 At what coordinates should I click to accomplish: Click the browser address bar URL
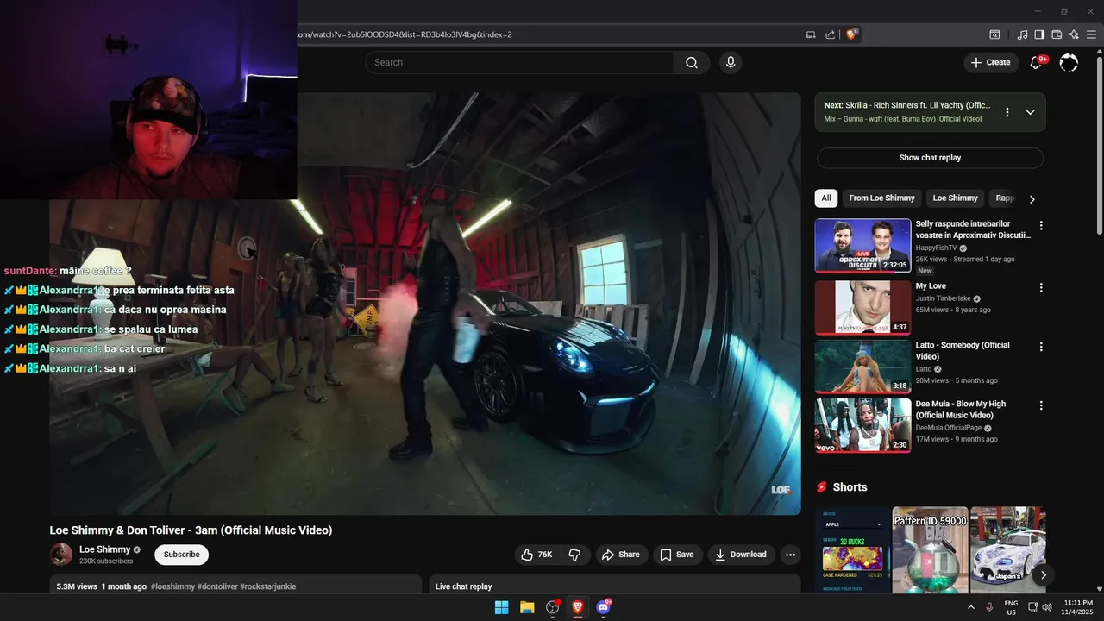click(x=405, y=34)
